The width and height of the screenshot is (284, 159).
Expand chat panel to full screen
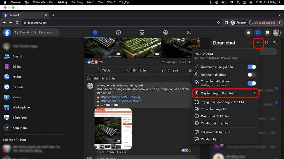pyautogui.click(x=267, y=43)
